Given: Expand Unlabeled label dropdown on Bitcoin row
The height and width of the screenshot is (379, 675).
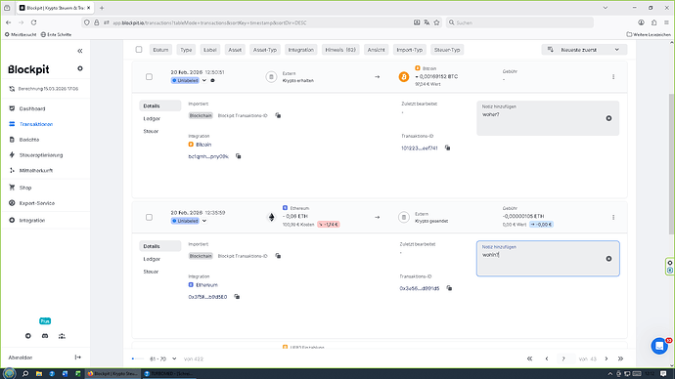Looking at the screenshot, I should tap(204, 80).
